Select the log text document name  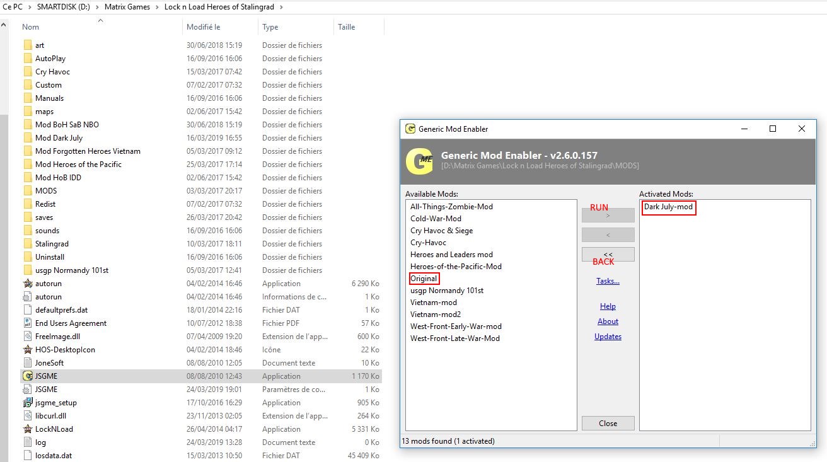[40, 442]
